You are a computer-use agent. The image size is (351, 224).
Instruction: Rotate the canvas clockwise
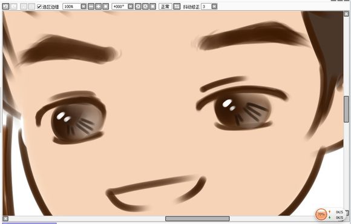145,7
